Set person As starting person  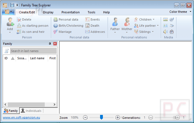click(32, 26)
